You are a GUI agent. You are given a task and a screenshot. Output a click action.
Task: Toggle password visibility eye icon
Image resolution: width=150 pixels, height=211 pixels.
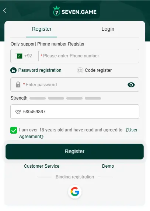(131, 85)
